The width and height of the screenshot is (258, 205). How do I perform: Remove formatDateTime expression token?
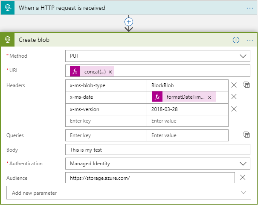209,97
